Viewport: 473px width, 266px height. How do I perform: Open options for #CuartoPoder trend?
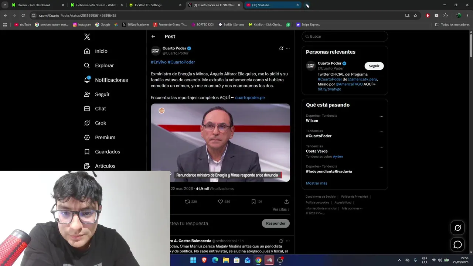click(381, 132)
